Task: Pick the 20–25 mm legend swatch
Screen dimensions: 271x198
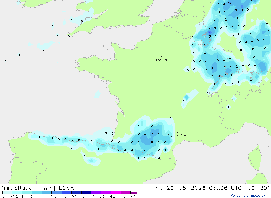Action: [76, 193]
